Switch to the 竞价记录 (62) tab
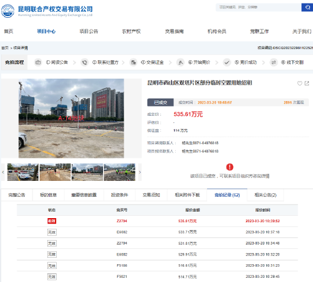313x282 pixels. (227, 195)
